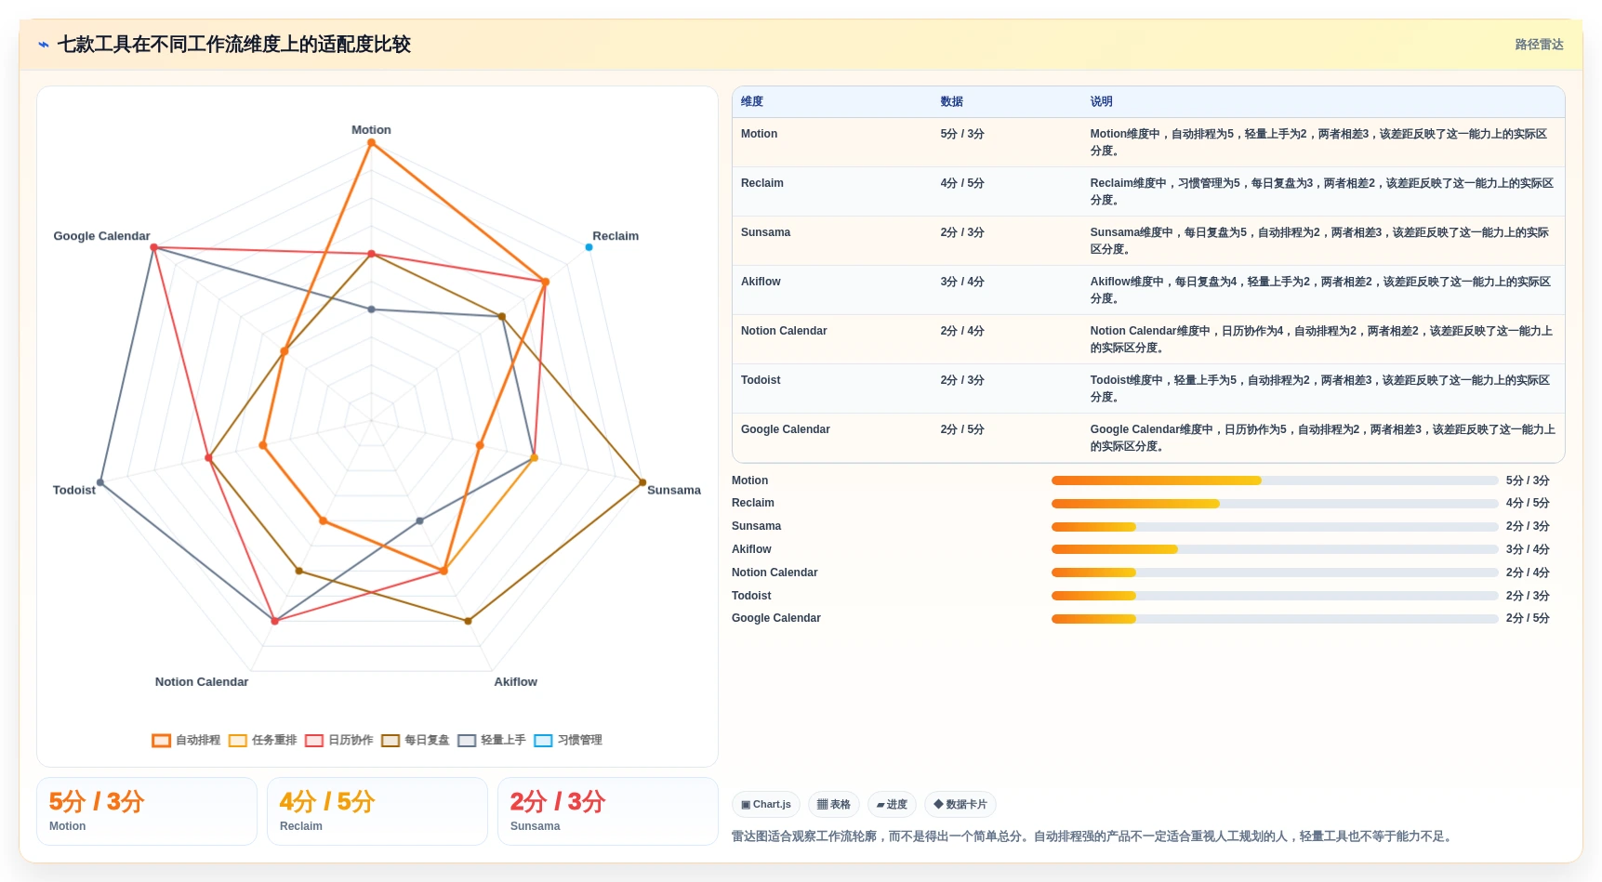Viewport: 1602px width, 882px height.
Task: Click the 2分 / 5分 value in Google Calendar table row
Action: coord(962,429)
